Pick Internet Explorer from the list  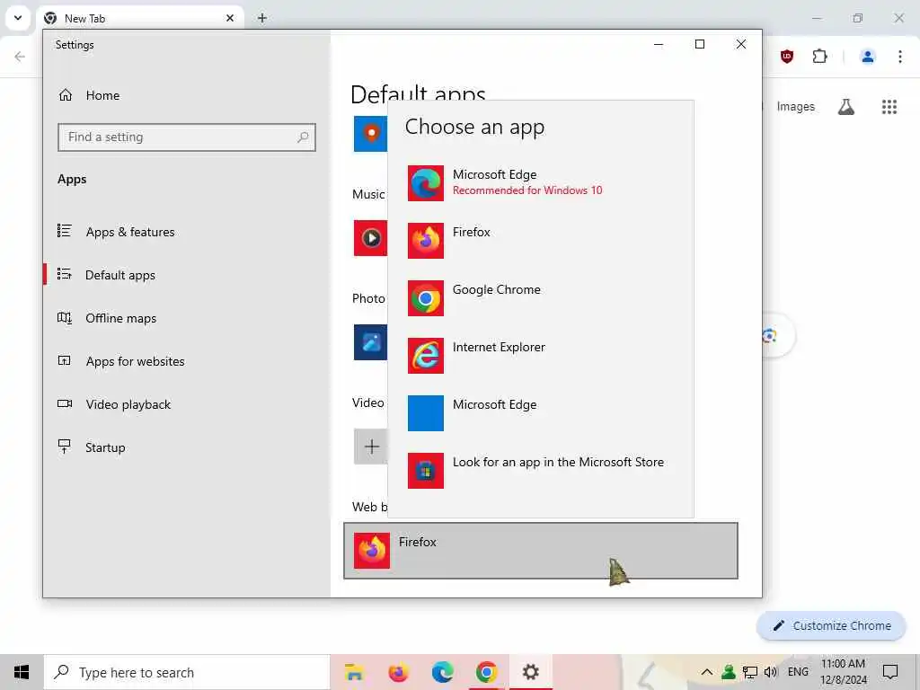click(x=540, y=356)
